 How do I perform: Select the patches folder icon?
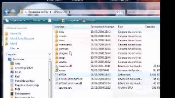tap(57, 49)
